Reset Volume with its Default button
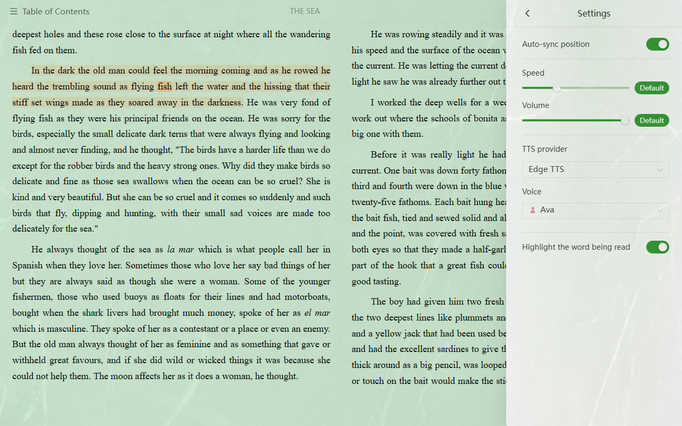Image resolution: width=682 pixels, height=426 pixels. [x=652, y=120]
